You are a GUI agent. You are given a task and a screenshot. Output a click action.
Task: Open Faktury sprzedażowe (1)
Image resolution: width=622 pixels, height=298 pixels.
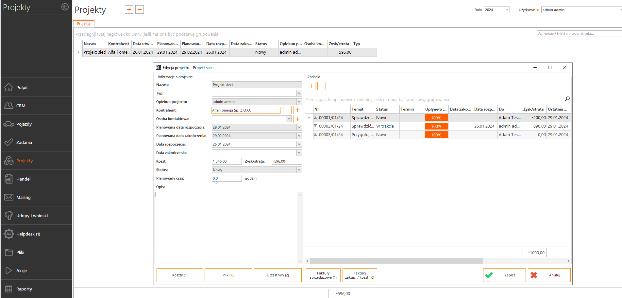tap(323, 275)
